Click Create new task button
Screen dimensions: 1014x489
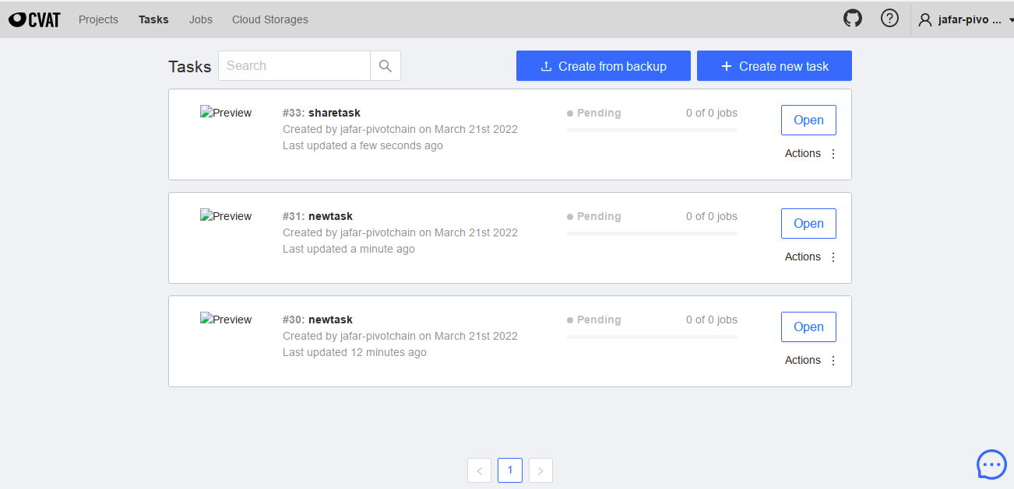pos(774,66)
